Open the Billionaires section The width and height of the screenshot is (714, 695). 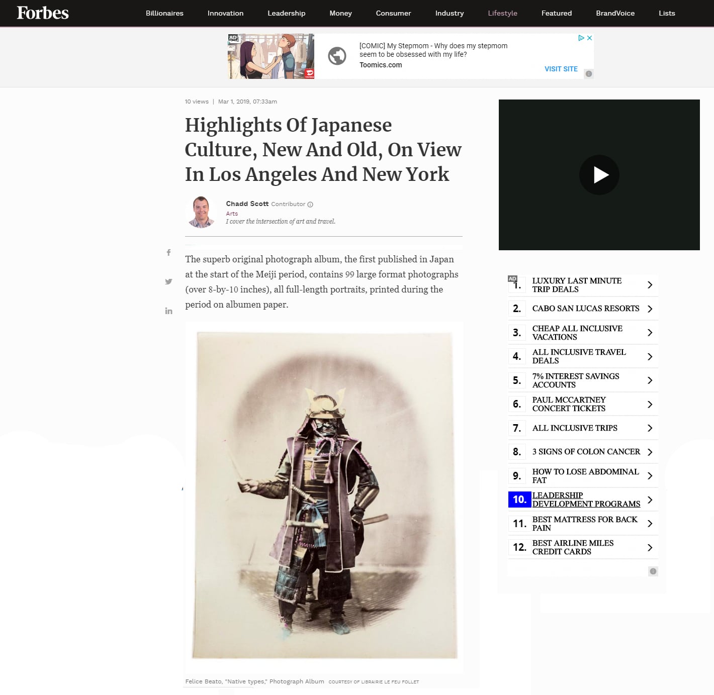(164, 13)
